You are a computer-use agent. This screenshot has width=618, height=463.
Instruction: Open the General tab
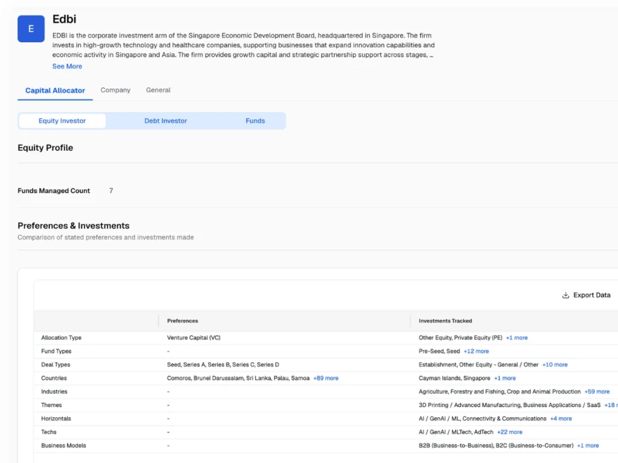click(158, 90)
